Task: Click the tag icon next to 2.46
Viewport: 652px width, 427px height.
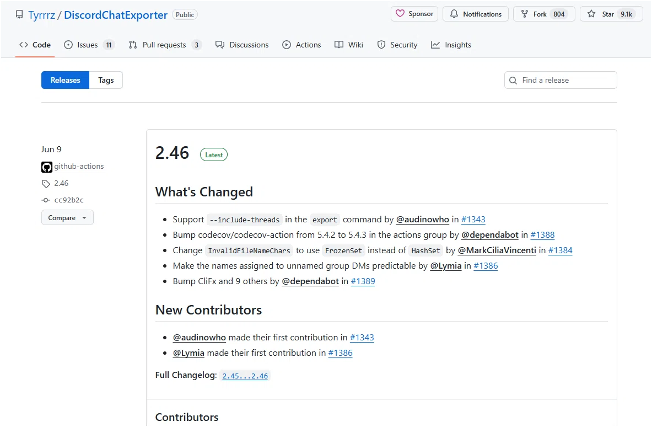Action: [x=46, y=184]
